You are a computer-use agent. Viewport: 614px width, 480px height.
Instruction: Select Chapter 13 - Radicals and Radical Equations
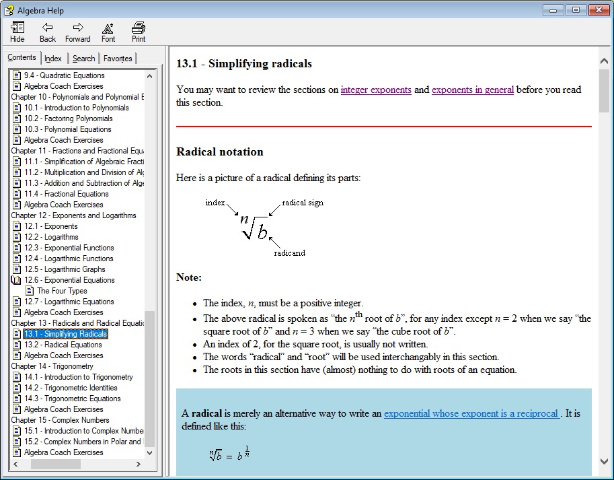[77, 323]
